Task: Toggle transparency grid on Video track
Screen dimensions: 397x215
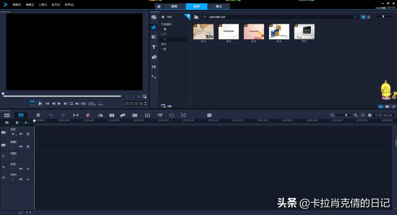Action: [x=28, y=134]
